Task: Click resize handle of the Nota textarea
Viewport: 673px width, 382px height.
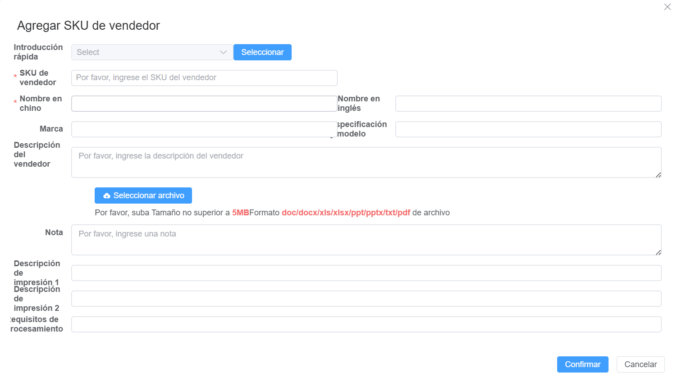Action: (x=658, y=252)
